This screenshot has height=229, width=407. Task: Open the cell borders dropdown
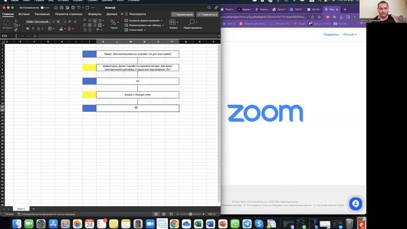53,29
